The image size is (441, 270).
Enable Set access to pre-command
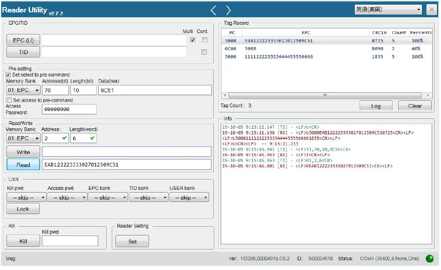point(8,100)
